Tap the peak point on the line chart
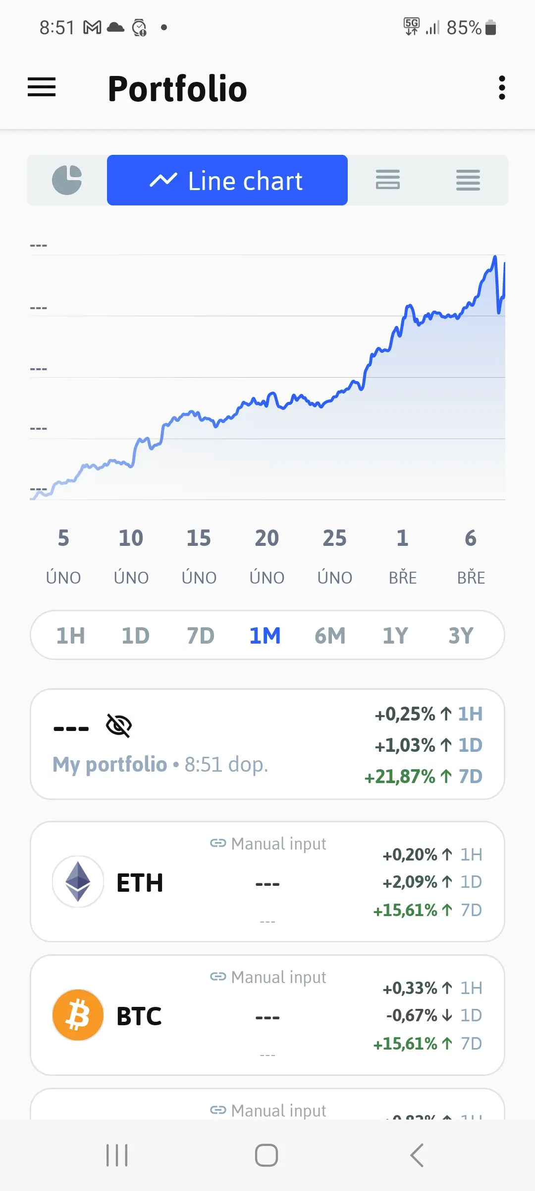535x1191 pixels. pos(494,257)
